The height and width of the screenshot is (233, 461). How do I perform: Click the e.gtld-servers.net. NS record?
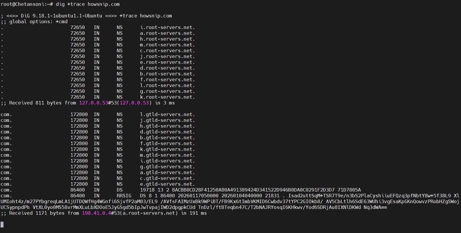coord(167,184)
